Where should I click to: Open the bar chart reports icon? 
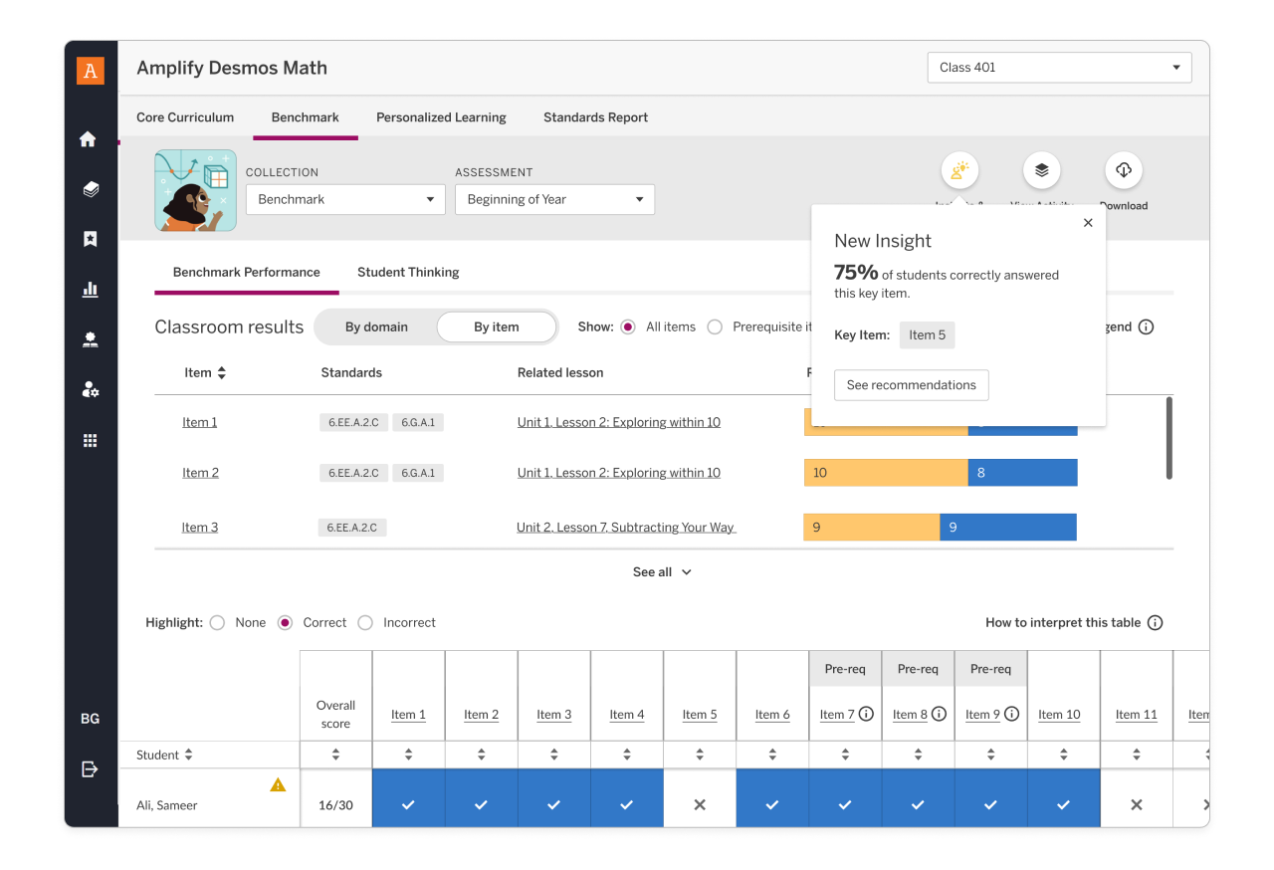(x=91, y=290)
